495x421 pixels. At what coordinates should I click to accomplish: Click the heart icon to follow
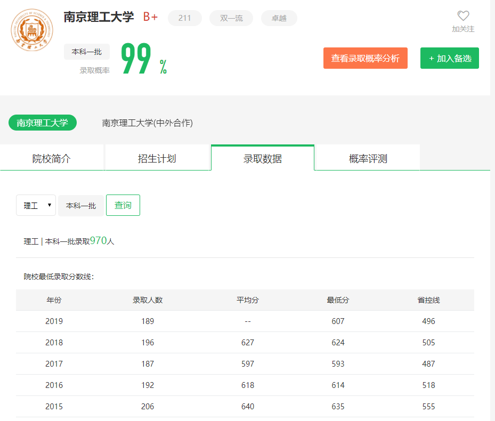click(x=463, y=16)
